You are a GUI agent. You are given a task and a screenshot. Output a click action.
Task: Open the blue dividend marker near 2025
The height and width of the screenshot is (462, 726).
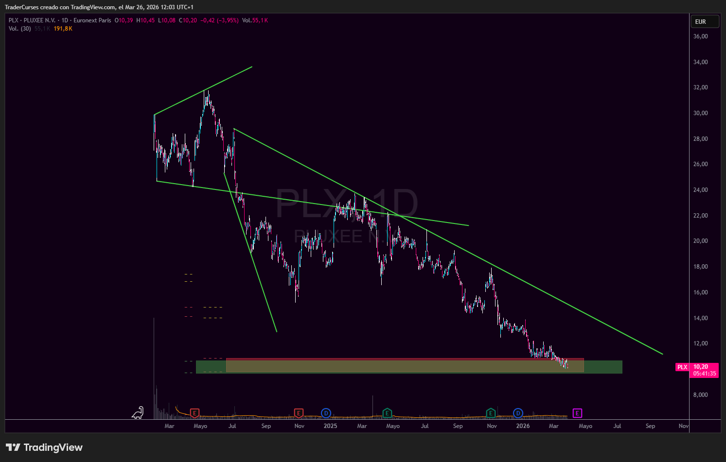pyautogui.click(x=326, y=413)
